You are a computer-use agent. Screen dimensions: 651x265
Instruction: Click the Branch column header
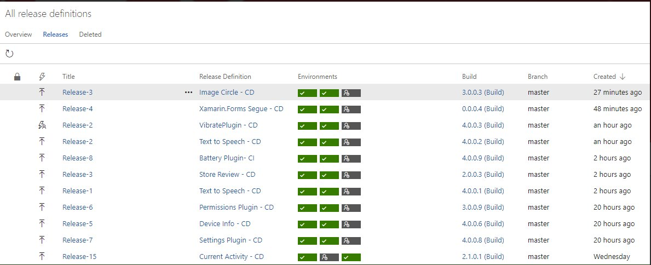pyautogui.click(x=538, y=77)
